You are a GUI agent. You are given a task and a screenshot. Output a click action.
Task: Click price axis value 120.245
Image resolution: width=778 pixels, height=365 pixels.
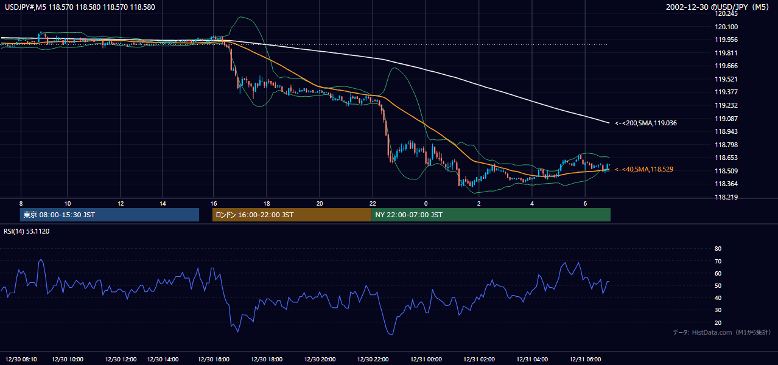[727, 13]
